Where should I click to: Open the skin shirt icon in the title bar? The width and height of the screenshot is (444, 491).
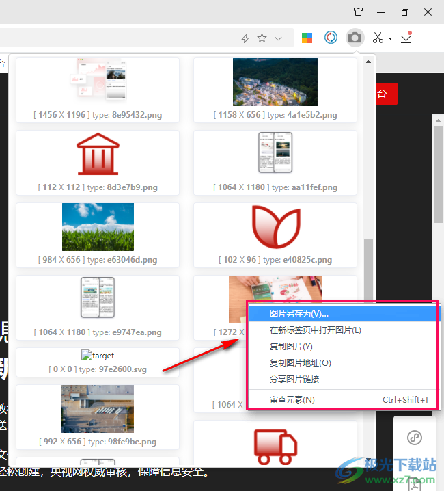(358, 12)
